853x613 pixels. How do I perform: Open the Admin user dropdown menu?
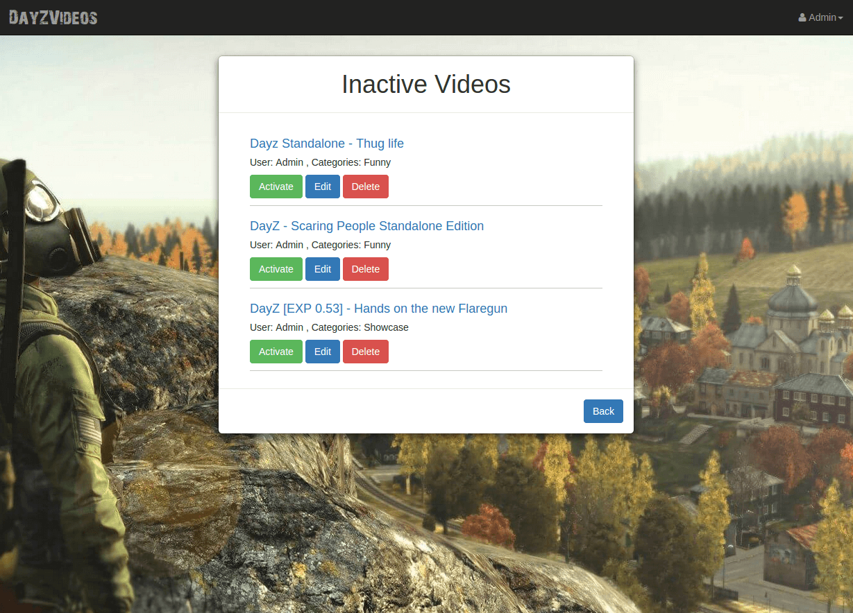tap(821, 17)
